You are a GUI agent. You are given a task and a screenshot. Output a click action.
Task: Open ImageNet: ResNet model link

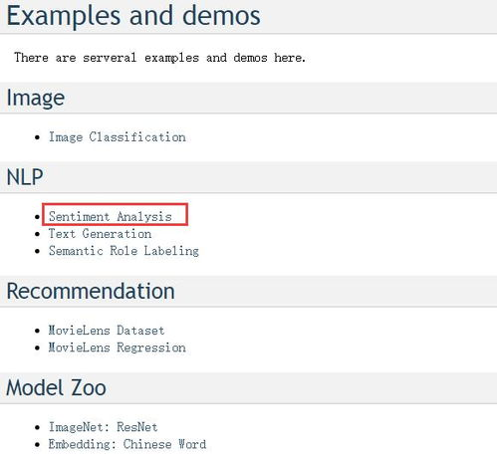(x=103, y=427)
